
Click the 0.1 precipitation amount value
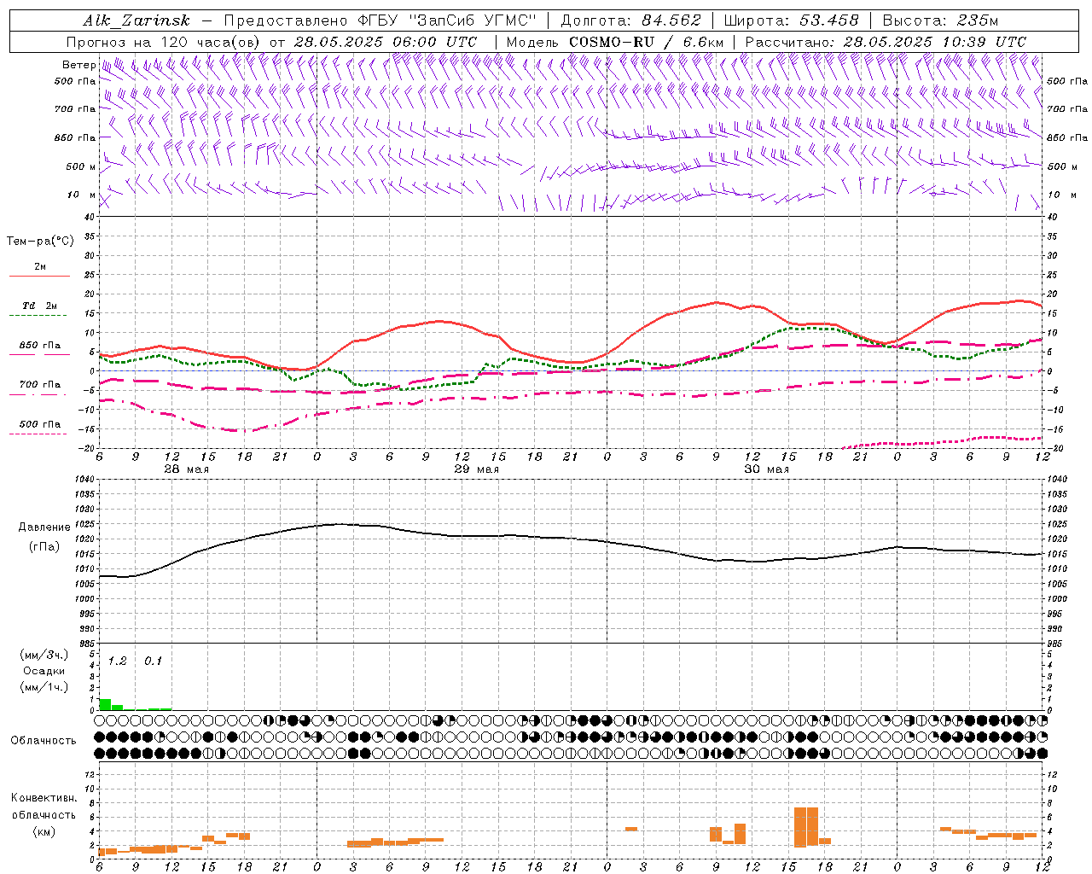point(153,661)
